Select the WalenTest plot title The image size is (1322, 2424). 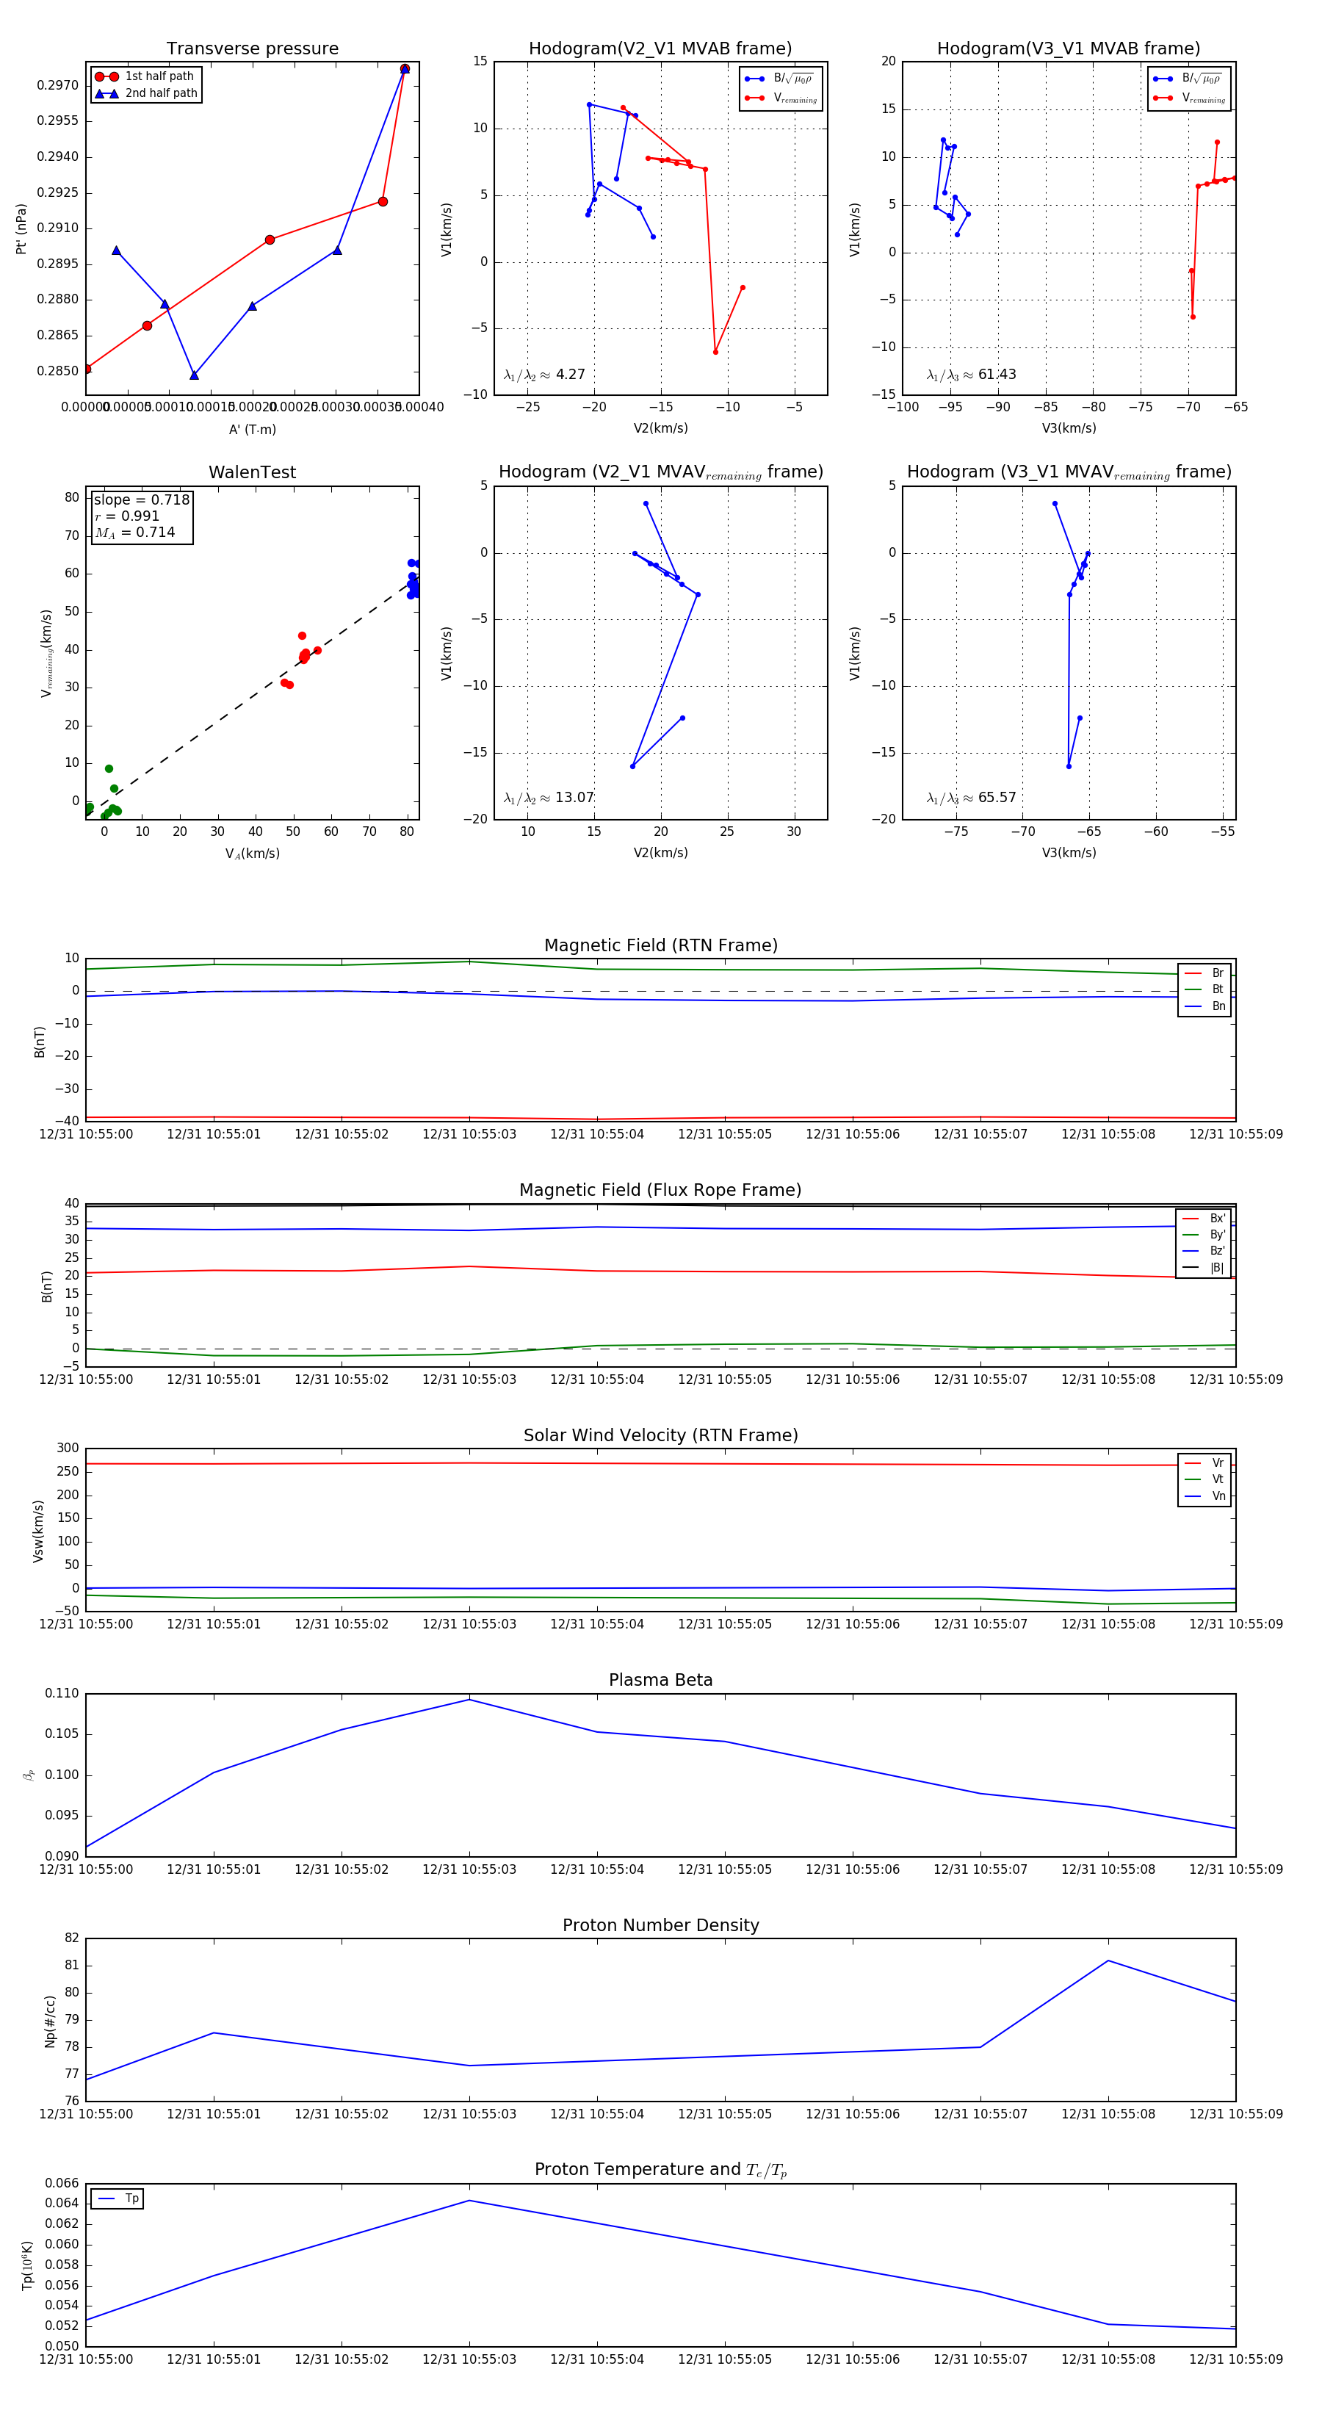[252, 472]
